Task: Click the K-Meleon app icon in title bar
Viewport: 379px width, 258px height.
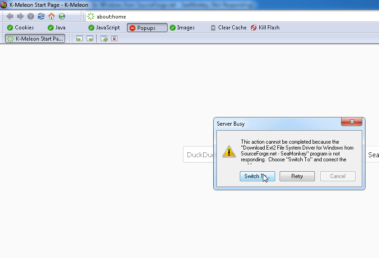Action: tap(4, 5)
